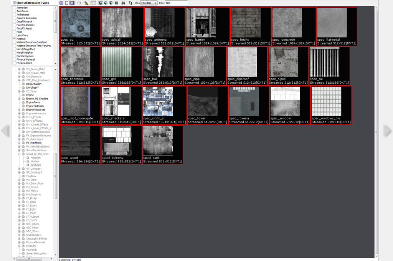The width and height of the screenshot is (393, 261).
Task: Select cube primitive preview icon
Action: click(106, 3)
